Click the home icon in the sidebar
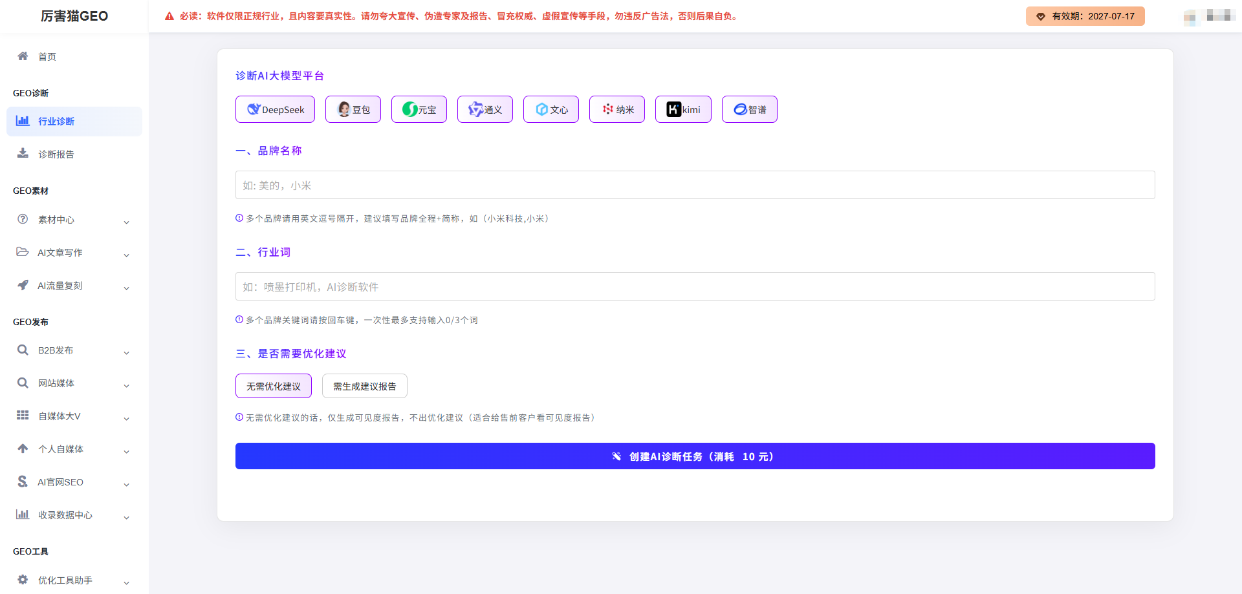 [x=23, y=56]
